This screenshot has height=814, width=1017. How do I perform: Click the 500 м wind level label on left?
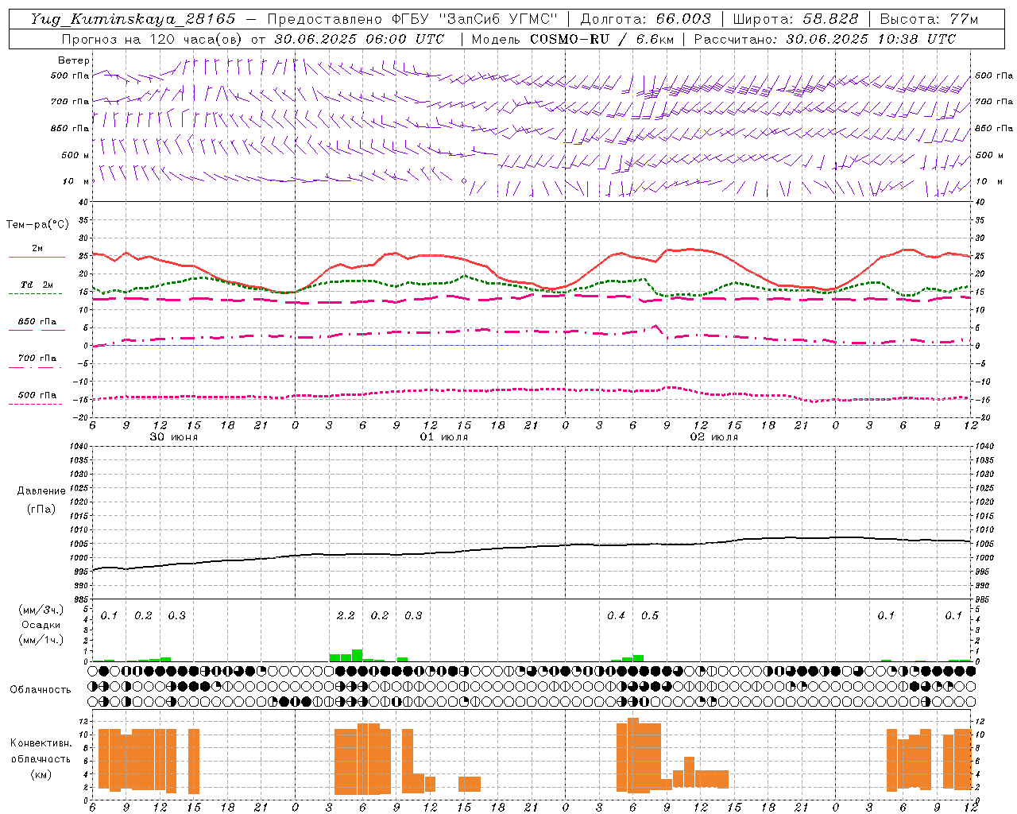coord(75,155)
